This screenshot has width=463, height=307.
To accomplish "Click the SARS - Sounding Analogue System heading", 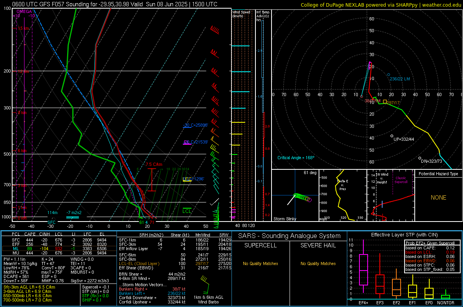I will click(x=289, y=236).
